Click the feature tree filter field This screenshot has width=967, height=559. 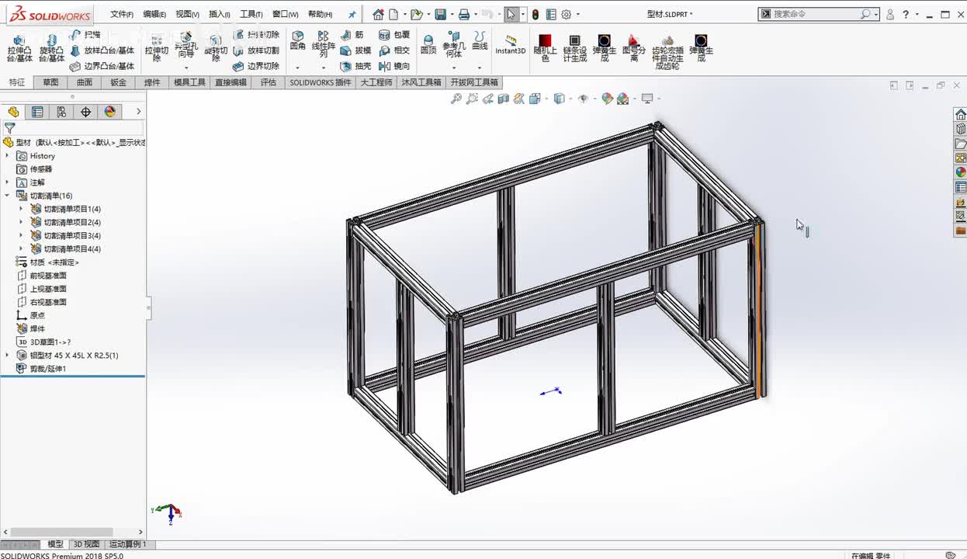(73, 128)
